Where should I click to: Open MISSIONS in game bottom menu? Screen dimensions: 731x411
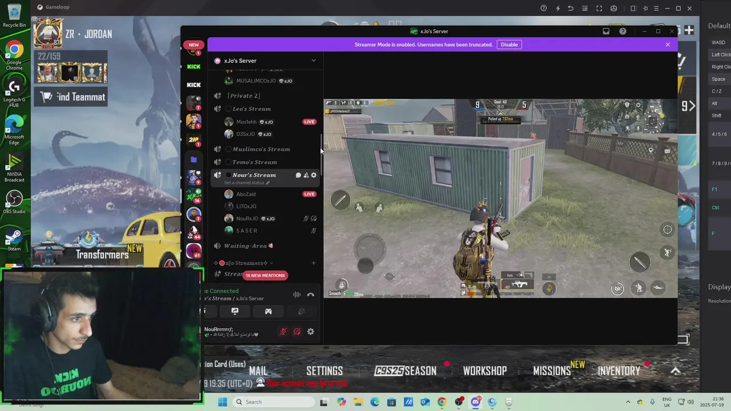tap(552, 371)
